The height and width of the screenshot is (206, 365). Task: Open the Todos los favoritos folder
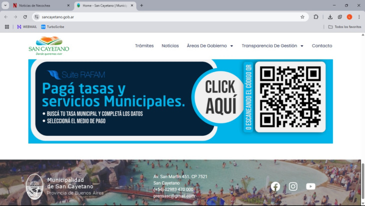[x=344, y=27]
